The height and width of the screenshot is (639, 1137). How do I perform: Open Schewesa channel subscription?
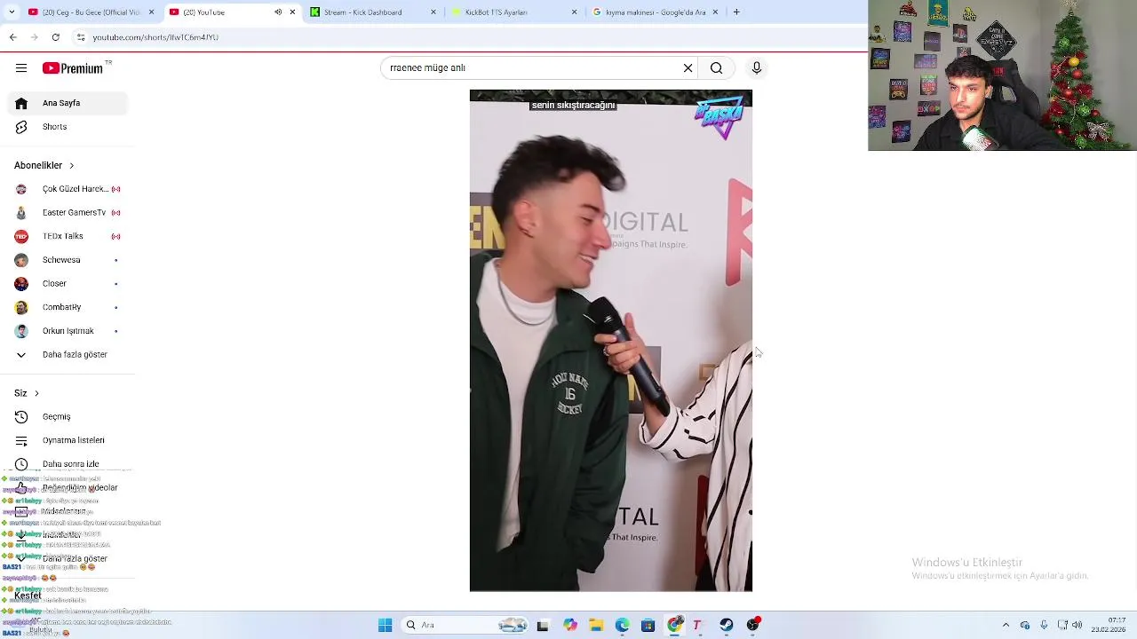point(68,260)
